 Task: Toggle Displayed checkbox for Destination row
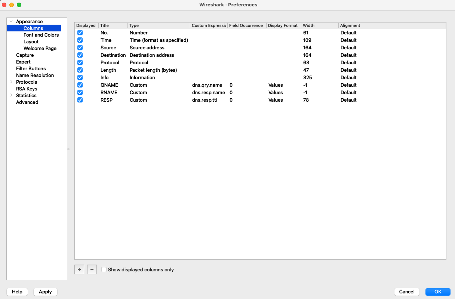80,55
